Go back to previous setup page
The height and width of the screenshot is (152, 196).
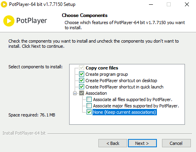[x=113, y=143]
